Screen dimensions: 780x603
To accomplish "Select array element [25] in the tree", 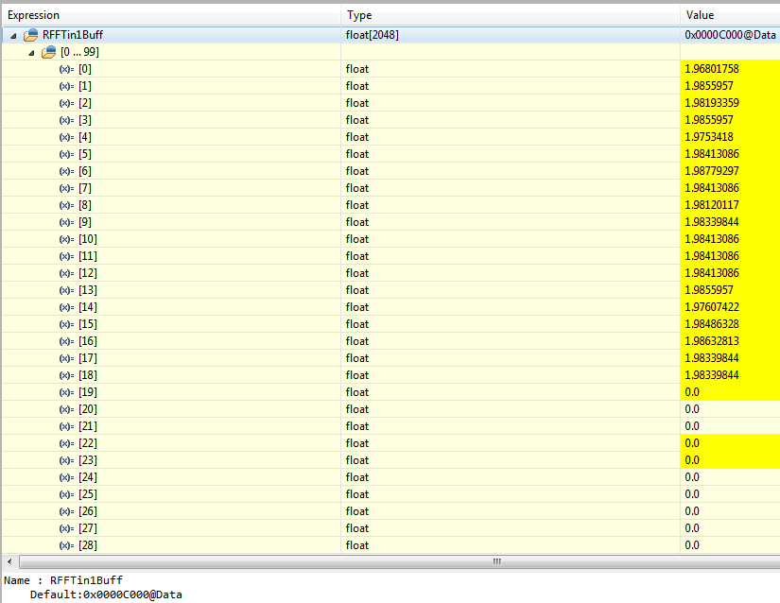I will coord(88,494).
